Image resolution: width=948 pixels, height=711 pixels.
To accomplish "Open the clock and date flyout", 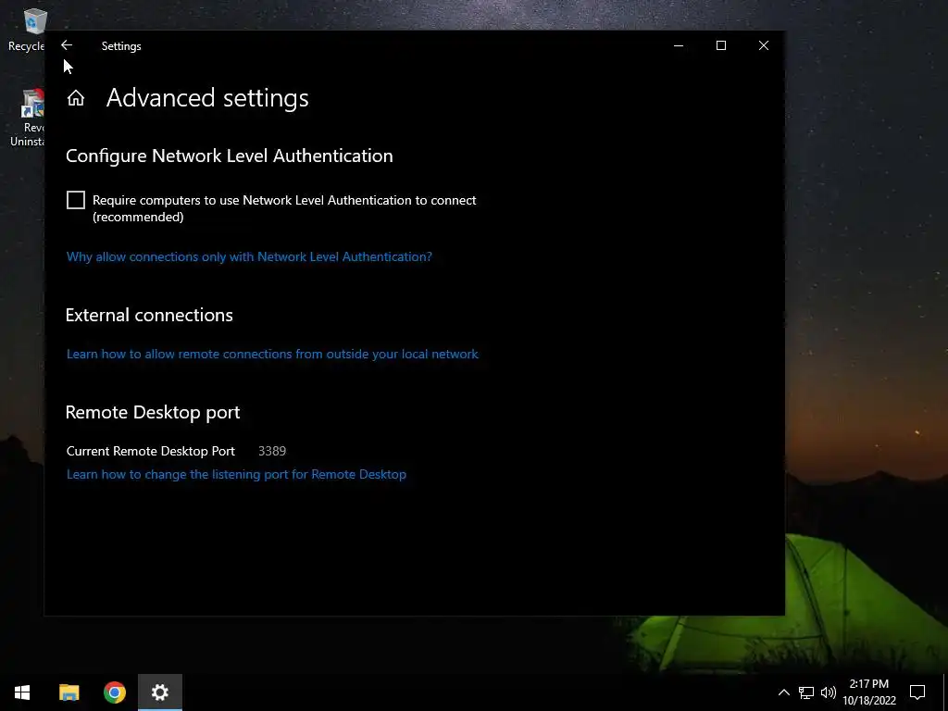I will (869, 692).
